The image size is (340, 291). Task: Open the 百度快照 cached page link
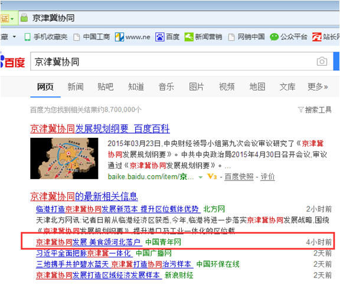[x=239, y=177]
